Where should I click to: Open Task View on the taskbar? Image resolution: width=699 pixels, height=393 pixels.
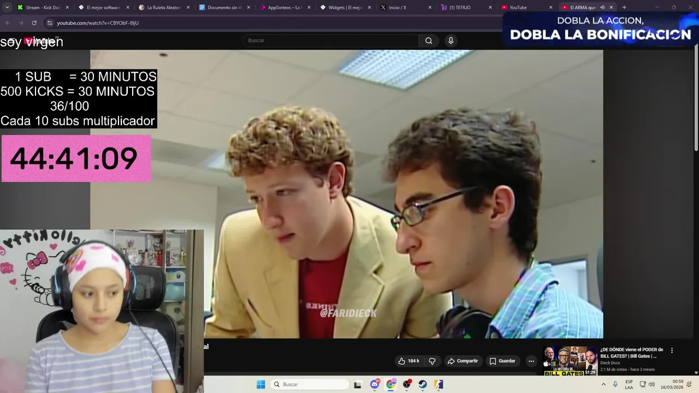[358, 384]
